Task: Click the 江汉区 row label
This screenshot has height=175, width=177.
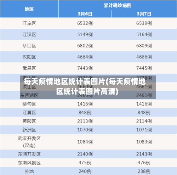Action: point(29,34)
